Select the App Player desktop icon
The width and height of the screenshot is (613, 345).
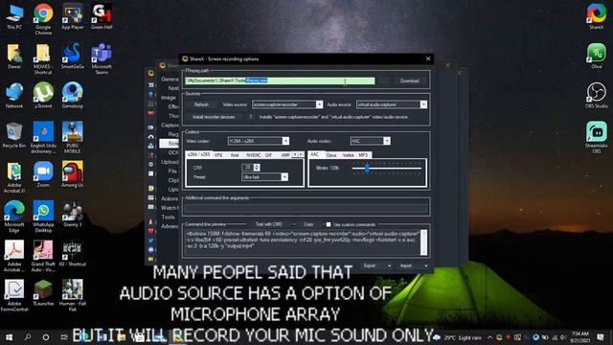tap(73, 16)
